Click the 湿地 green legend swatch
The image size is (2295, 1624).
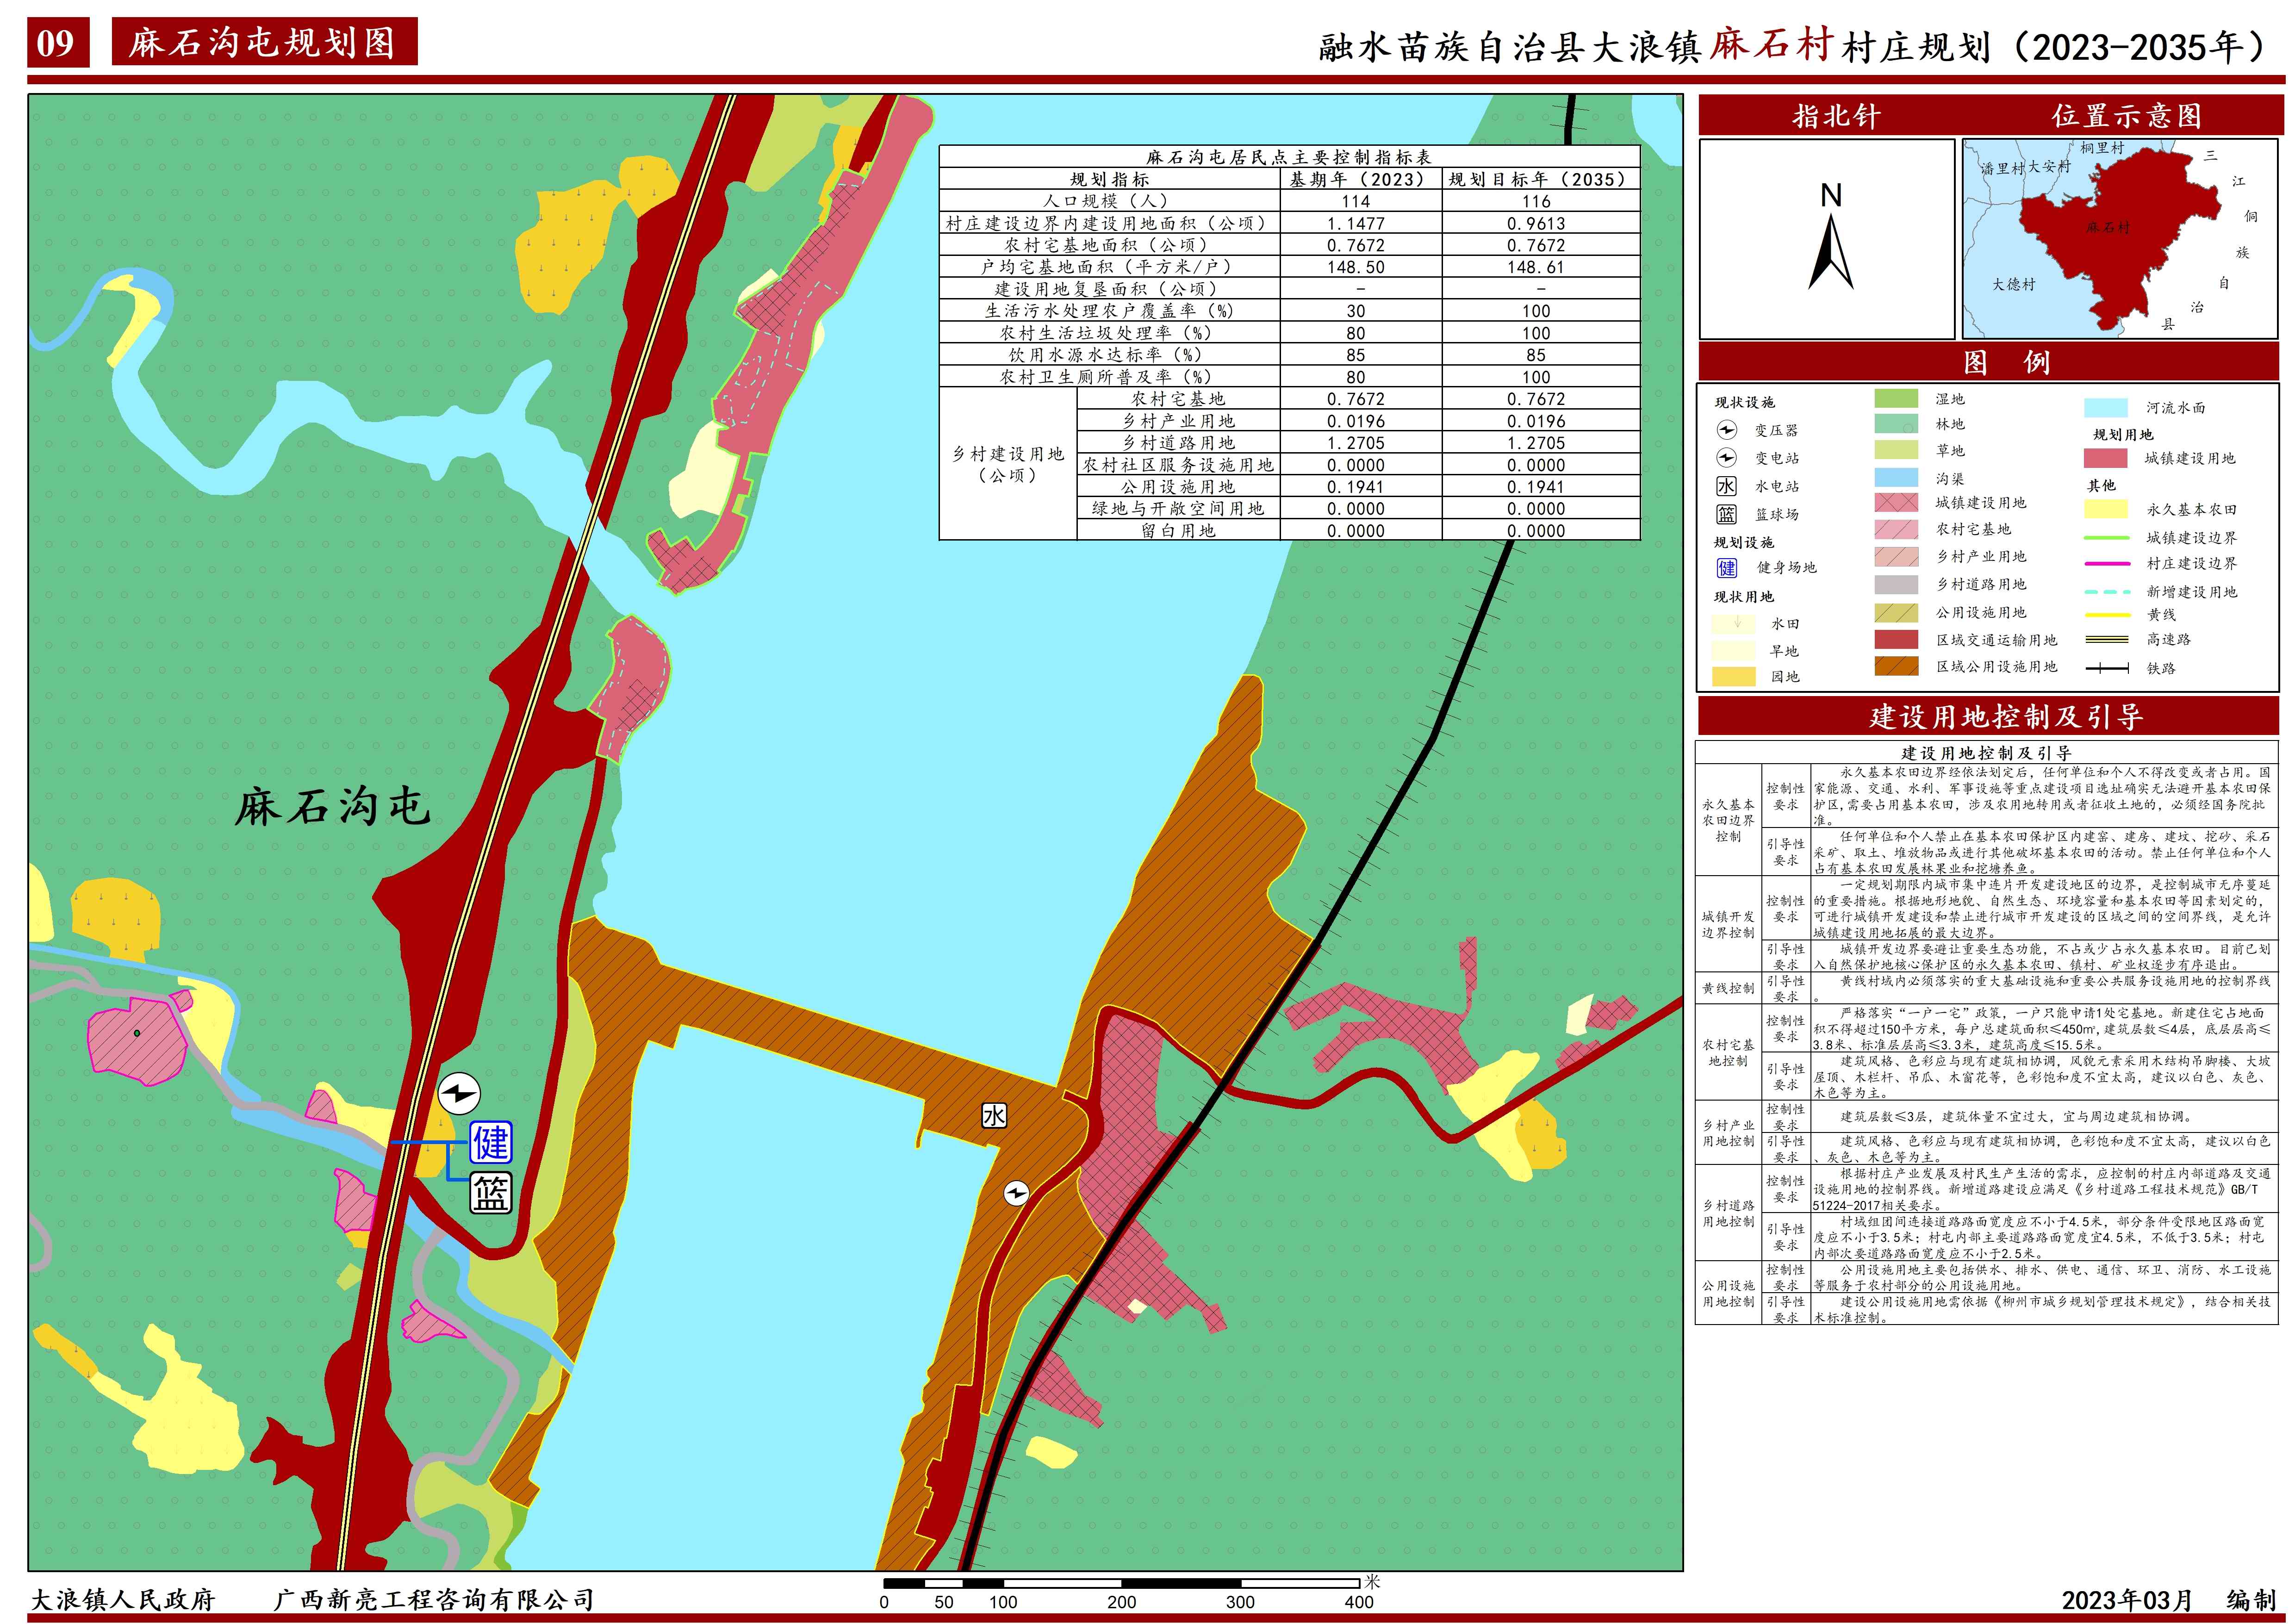coord(1896,398)
